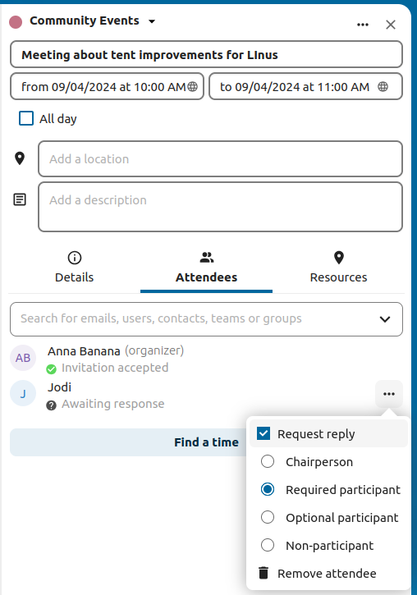Viewport: 417px width, 595px height.
Task: Uncheck the Request reply checkbox
Action: 263,433
